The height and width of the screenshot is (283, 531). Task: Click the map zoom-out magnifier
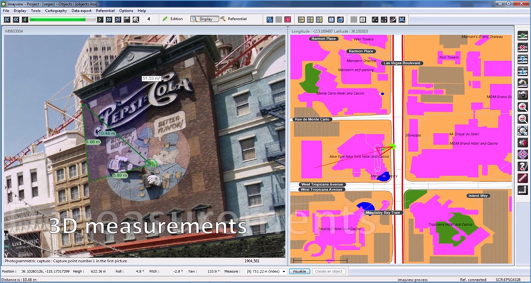click(522, 119)
